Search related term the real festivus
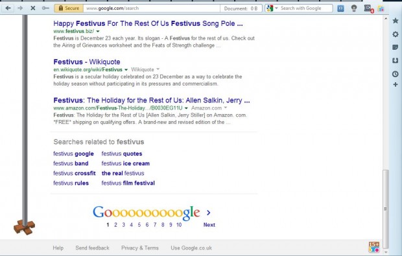Image resolution: width=402 pixels, height=256 pixels. click(123, 173)
